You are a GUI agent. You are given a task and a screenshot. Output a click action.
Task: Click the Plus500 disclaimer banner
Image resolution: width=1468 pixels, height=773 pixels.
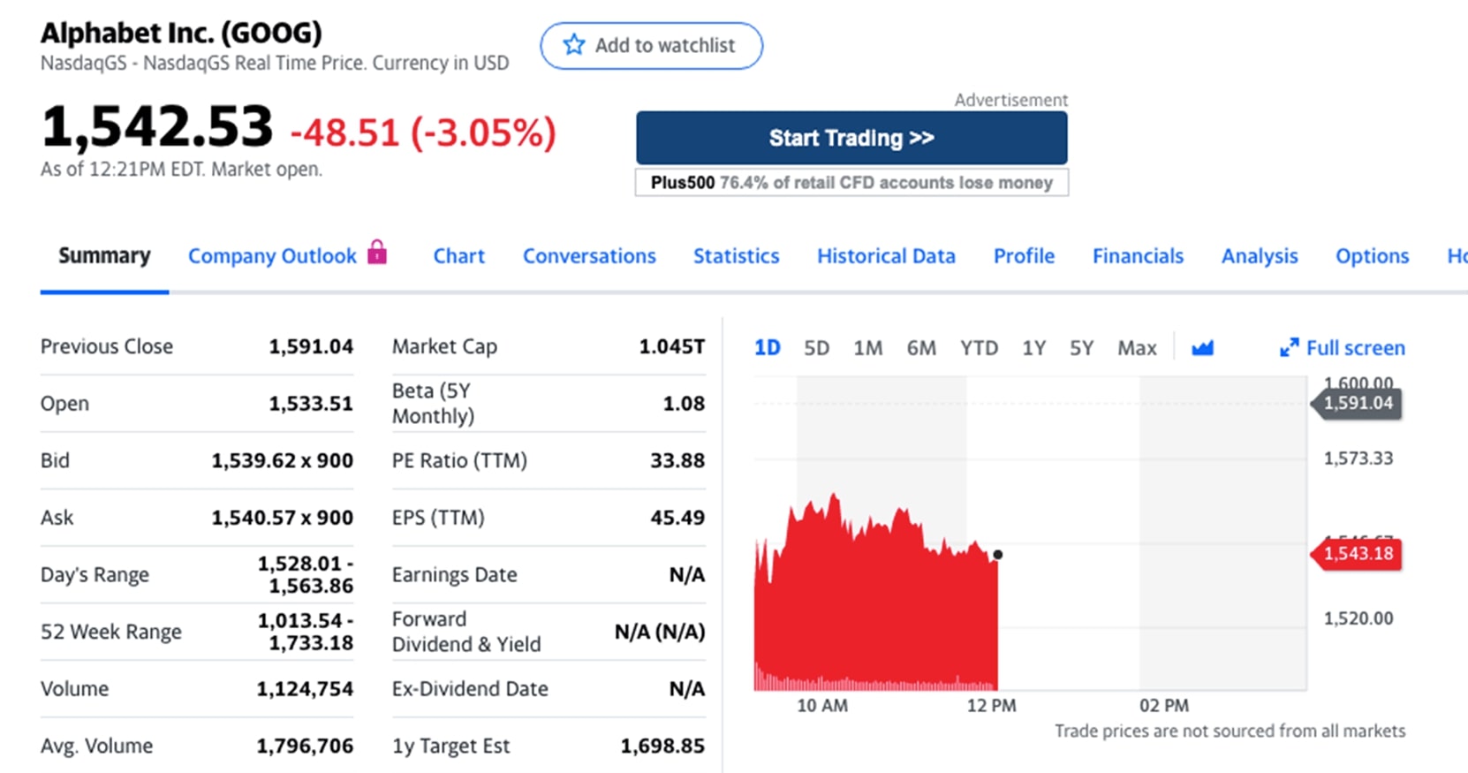coord(851,183)
